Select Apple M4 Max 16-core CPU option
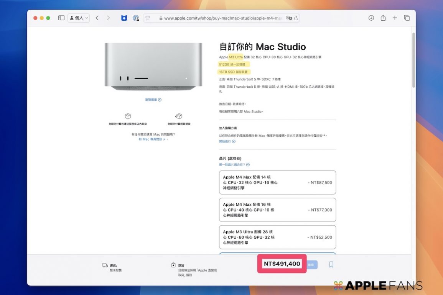Image resolution: width=443 pixels, height=295 pixels. tap(277, 210)
